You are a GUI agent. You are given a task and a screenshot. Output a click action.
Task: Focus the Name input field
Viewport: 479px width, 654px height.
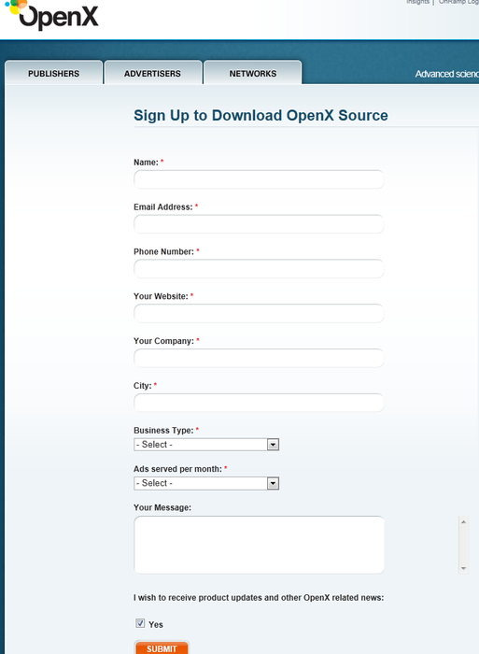259,179
